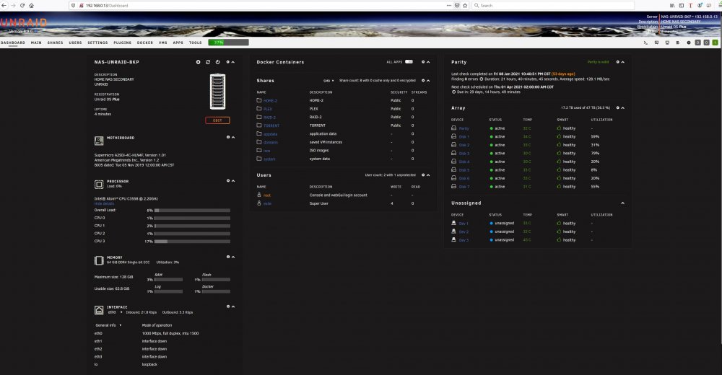Image resolution: width=722 pixels, height=375 pixels.
Task: Open the appdata share link
Action: coord(270,134)
